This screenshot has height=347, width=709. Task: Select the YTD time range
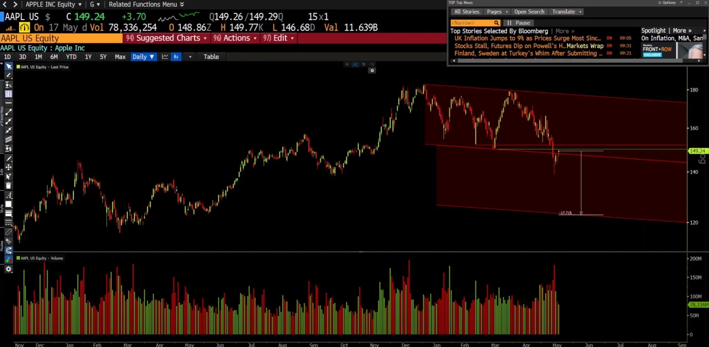[71, 57]
